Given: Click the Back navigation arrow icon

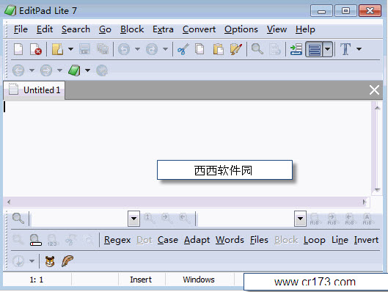Looking at the screenshot, I should 18,70.
